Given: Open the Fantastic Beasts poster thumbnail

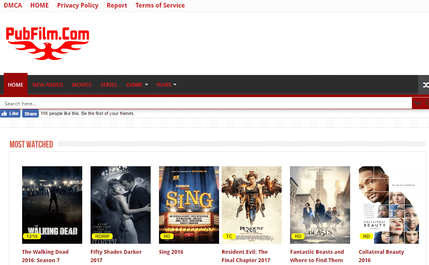Looking at the screenshot, I should click(x=320, y=205).
